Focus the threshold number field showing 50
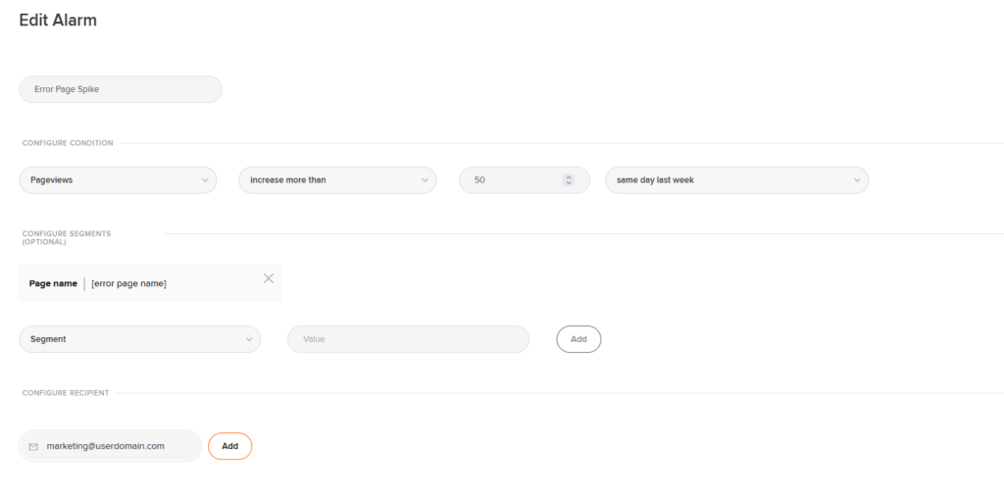1004x493 pixels. pyautogui.click(x=525, y=180)
